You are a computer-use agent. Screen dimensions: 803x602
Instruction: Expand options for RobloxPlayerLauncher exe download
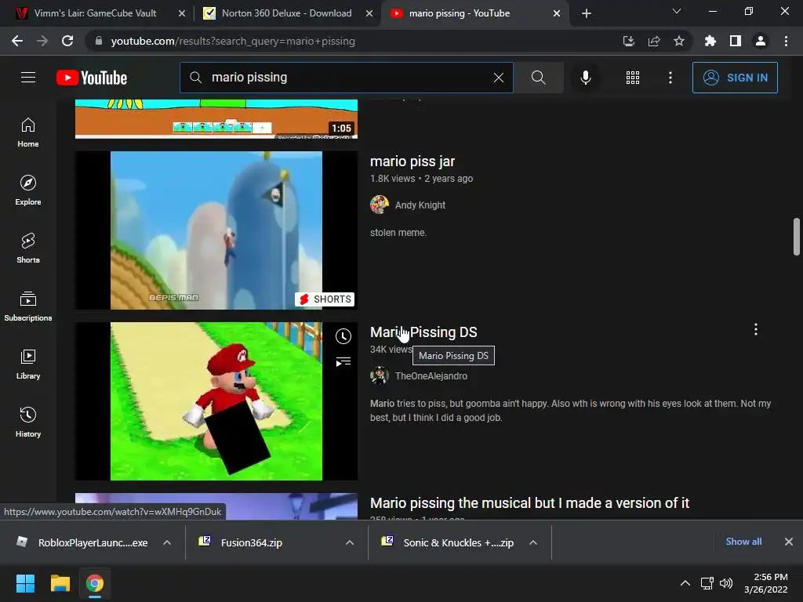[167, 542]
